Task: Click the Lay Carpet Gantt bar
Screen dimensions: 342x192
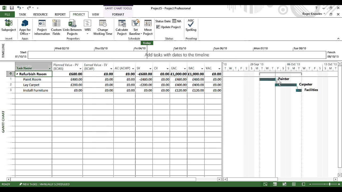Action: [x=286, y=85]
